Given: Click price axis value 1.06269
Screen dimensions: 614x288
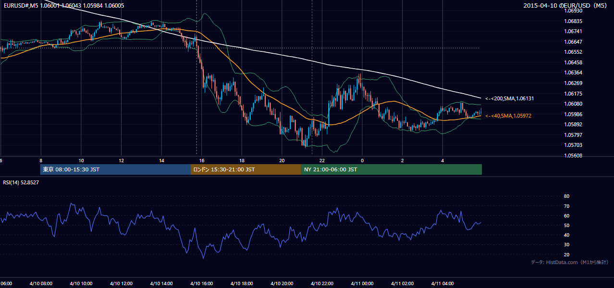Looking at the screenshot, I should pyautogui.click(x=574, y=83).
